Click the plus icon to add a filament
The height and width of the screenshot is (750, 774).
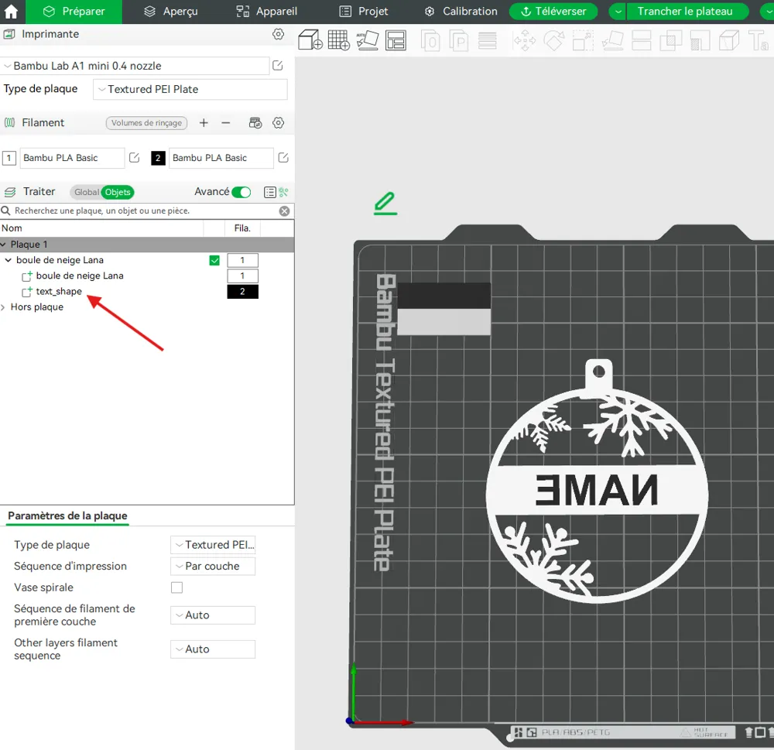click(204, 123)
